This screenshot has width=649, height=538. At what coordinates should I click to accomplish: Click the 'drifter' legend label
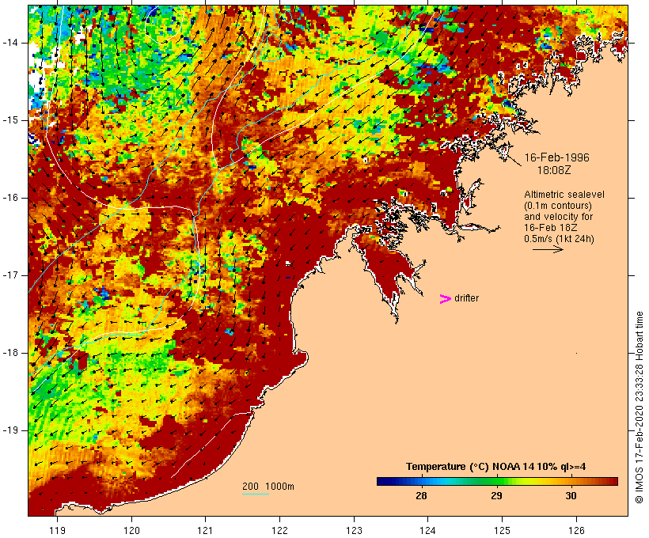[466, 298]
